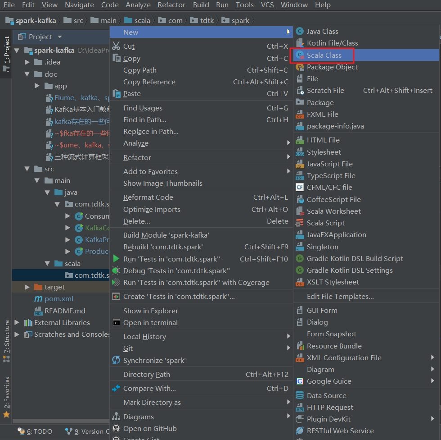Screen dimensions: 441x440
Task: Click the Open on GitHub icon
Action: tap(116, 428)
